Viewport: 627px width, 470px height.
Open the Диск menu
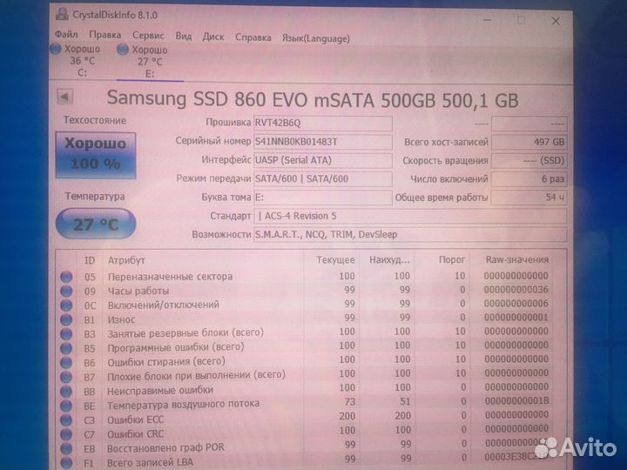[x=213, y=37]
